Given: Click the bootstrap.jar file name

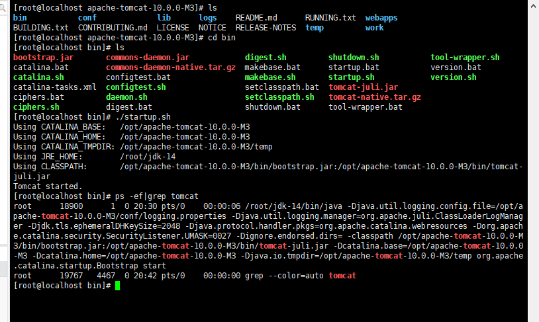Looking at the screenshot, I should 43,58.
